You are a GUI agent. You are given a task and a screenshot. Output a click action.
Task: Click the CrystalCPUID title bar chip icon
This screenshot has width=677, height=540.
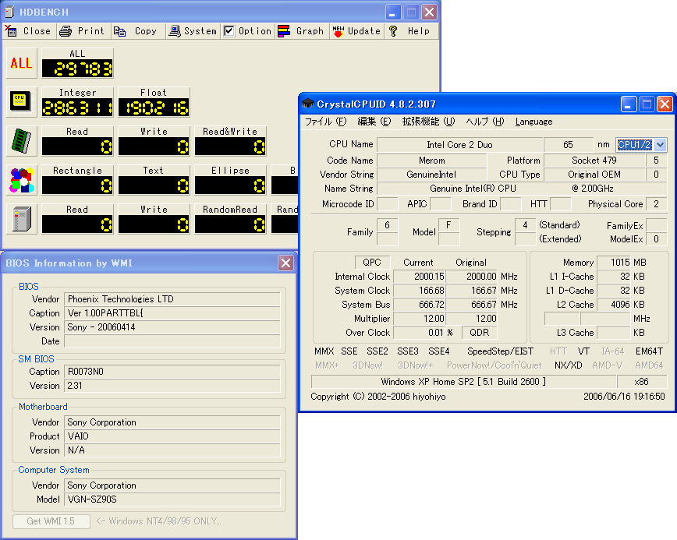pos(307,104)
